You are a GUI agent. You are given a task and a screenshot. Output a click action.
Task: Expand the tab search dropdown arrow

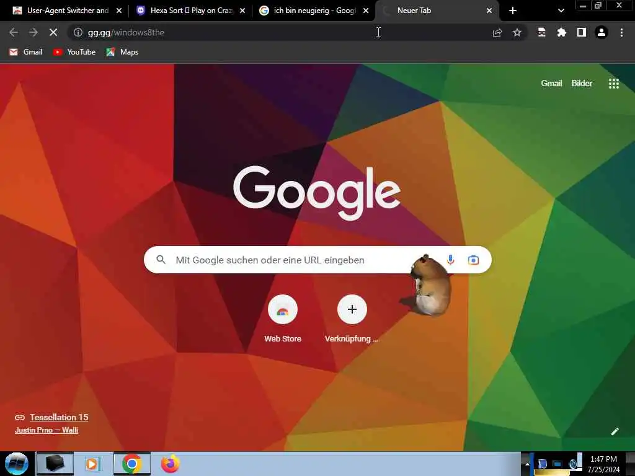click(561, 11)
